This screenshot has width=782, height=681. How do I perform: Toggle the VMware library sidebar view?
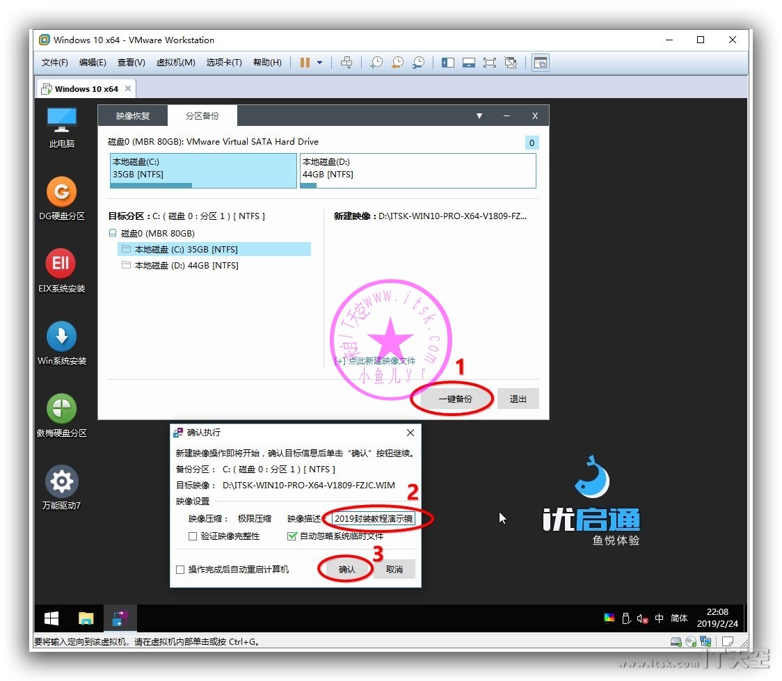448,63
